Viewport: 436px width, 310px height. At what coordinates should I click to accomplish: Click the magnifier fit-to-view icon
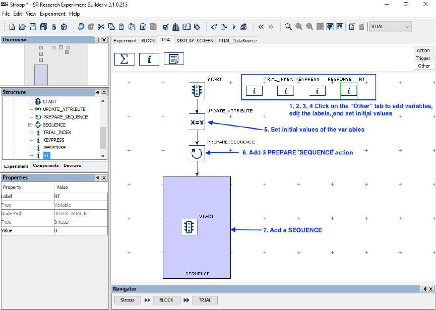tap(288, 27)
